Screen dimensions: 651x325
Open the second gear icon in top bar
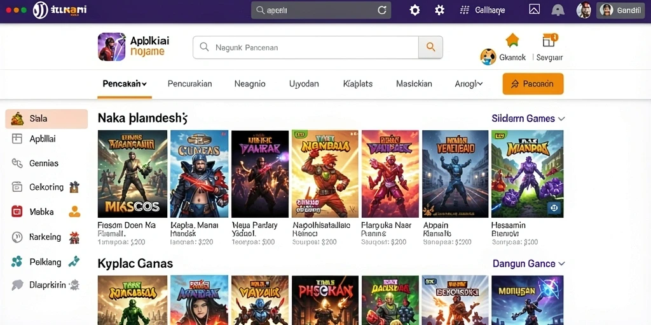coord(439,10)
